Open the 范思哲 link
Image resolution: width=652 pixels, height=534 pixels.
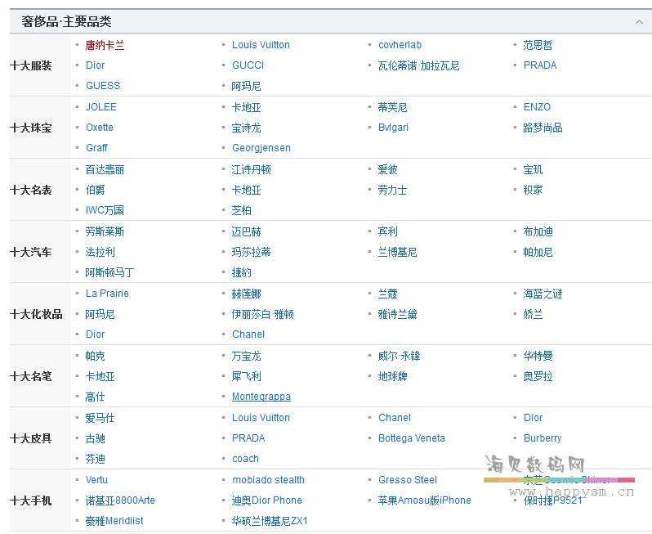538,45
